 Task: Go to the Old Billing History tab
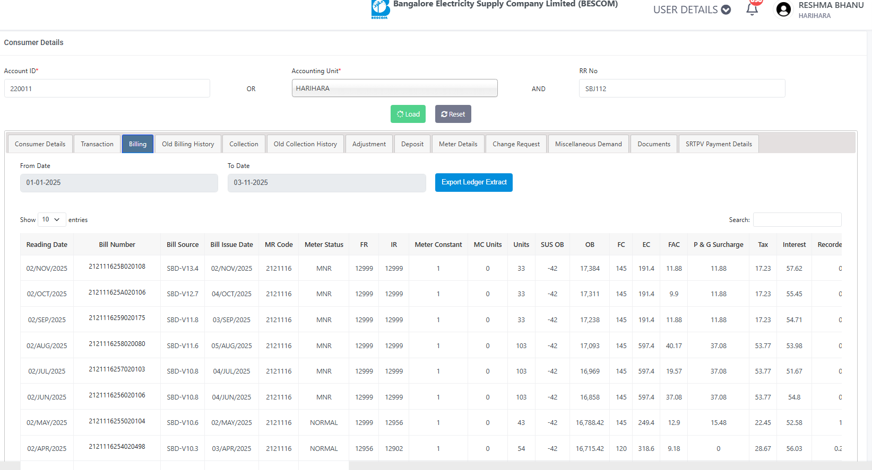(188, 144)
